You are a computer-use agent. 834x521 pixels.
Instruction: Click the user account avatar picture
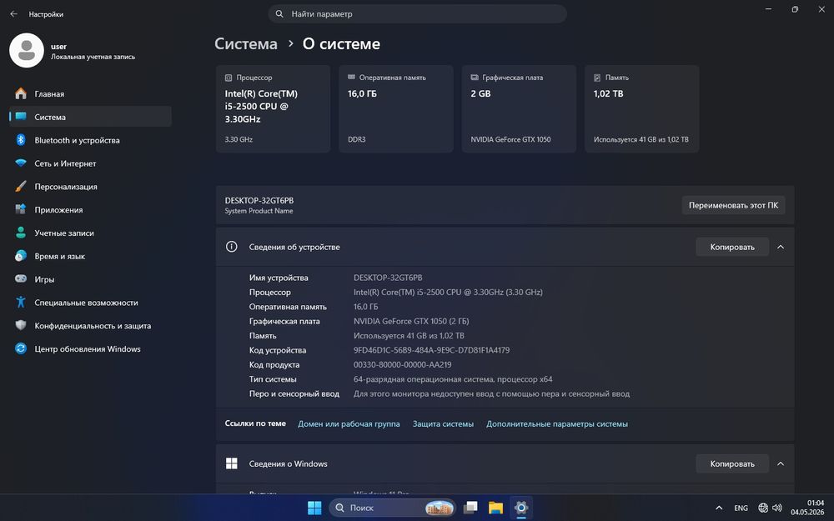tap(27, 51)
